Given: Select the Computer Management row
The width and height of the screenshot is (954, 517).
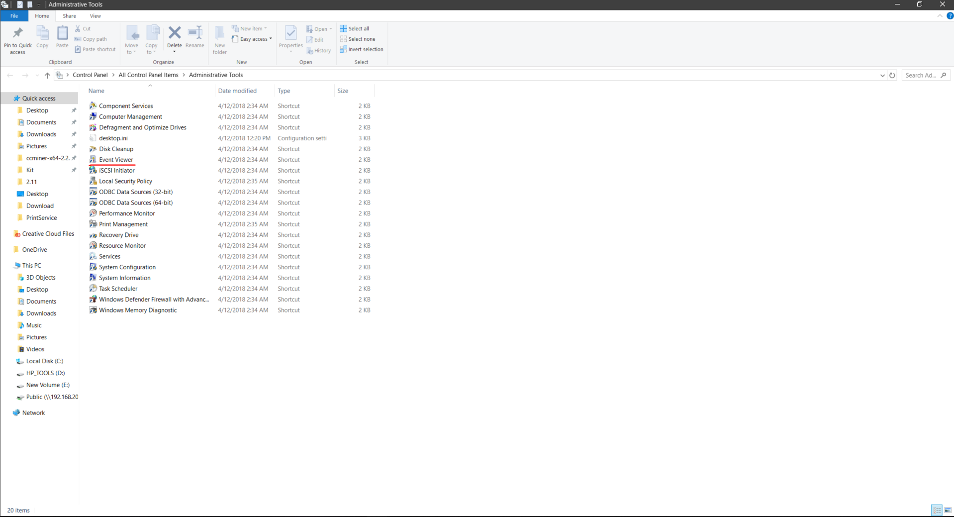Looking at the screenshot, I should tap(230, 117).
